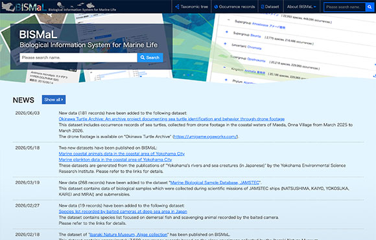Viewport: 376px width, 240px height.
Task: Click the Show all news button
Action: pos(54,100)
